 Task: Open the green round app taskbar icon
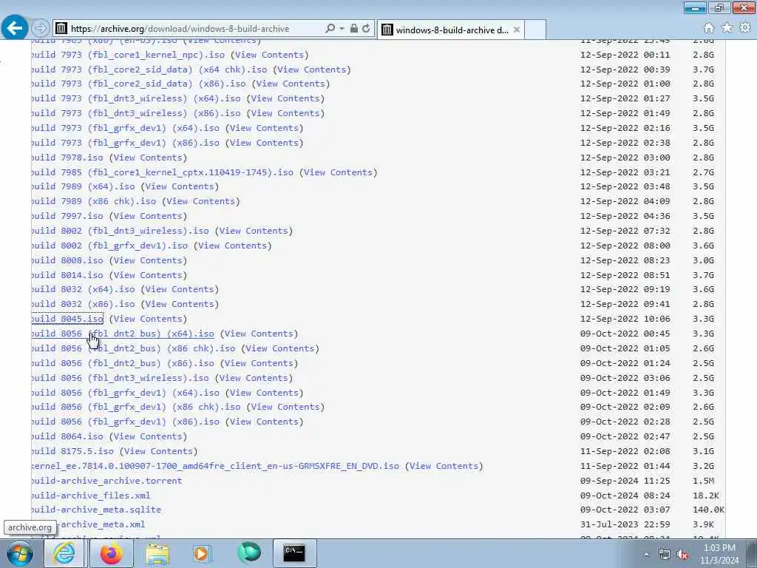(x=249, y=553)
